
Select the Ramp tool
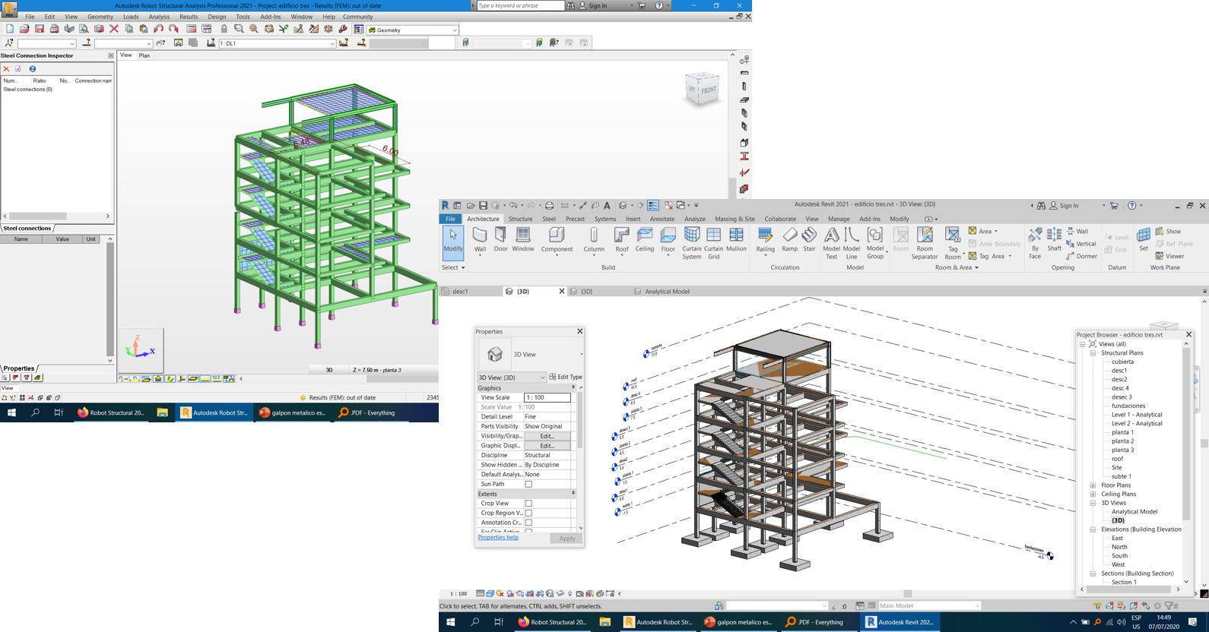[x=790, y=239]
